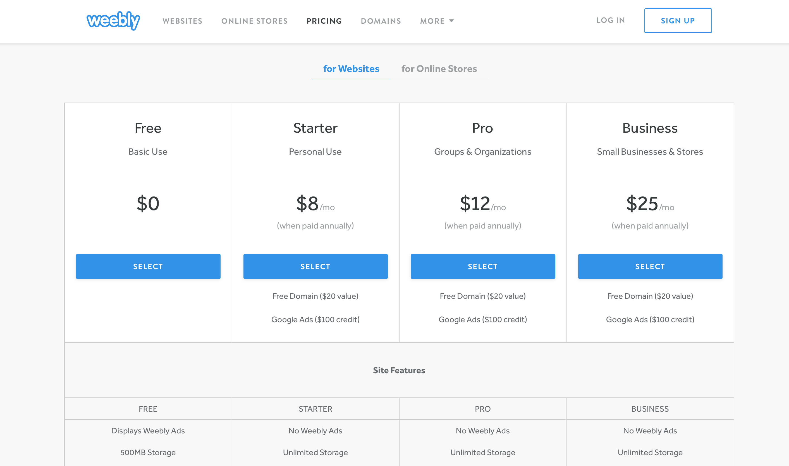Click Pro's Unlimited Storage cell
This screenshot has height=466, width=789.
[x=483, y=453]
